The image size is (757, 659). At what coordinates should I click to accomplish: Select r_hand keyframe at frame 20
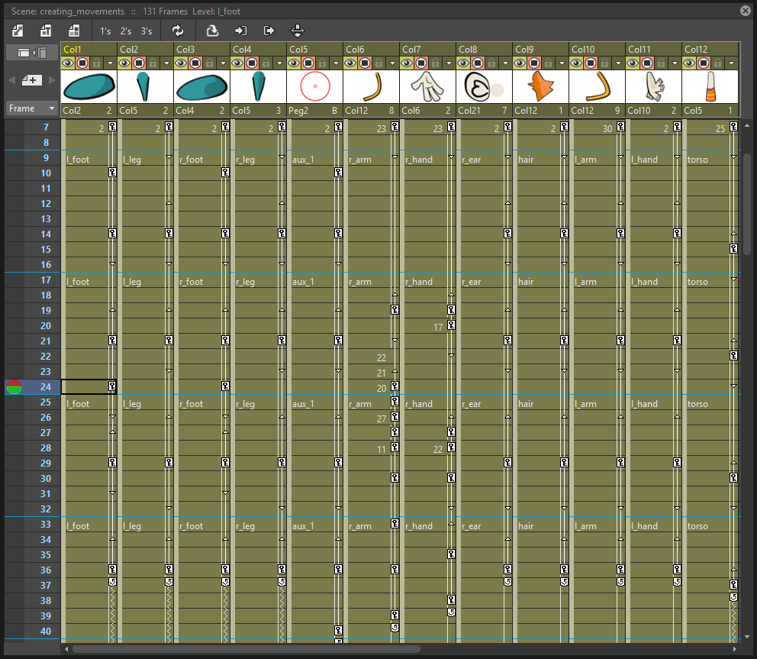pyautogui.click(x=452, y=325)
